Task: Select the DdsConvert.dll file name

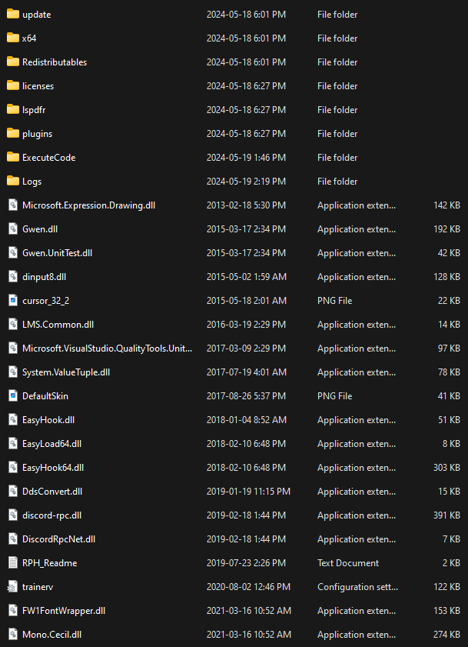Action: [x=52, y=492]
